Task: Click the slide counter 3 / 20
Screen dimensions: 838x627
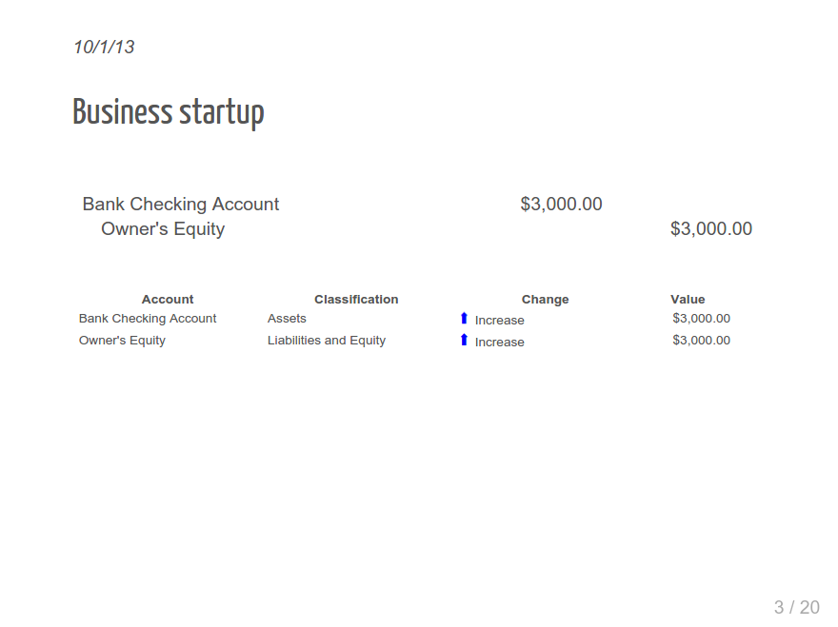Action: (796, 607)
